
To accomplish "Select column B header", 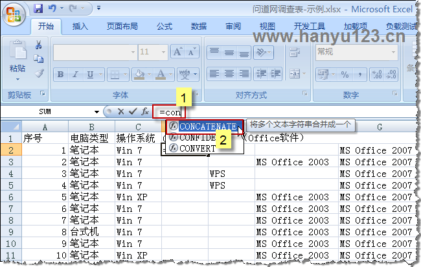I will [x=91, y=126].
